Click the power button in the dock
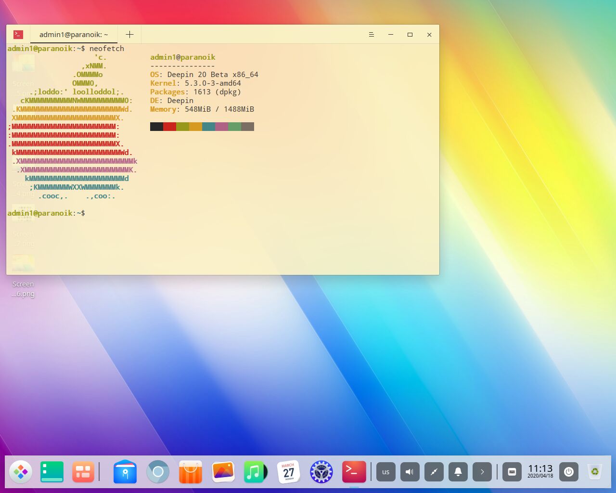616x493 pixels. pos(569,472)
